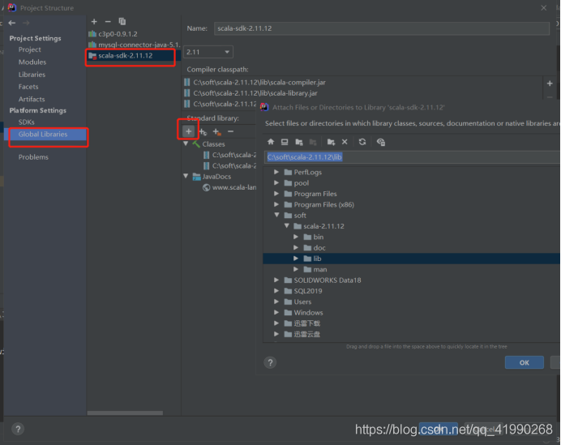The width and height of the screenshot is (561, 445).
Task: Click the help question mark in Attach Files dialog
Action: [x=270, y=362]
